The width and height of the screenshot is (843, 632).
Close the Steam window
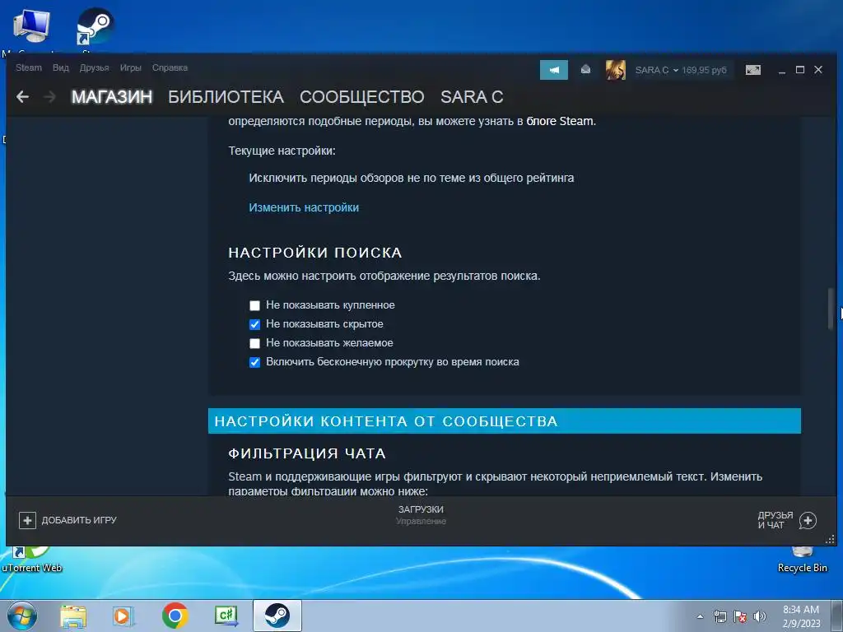[818, 70]
